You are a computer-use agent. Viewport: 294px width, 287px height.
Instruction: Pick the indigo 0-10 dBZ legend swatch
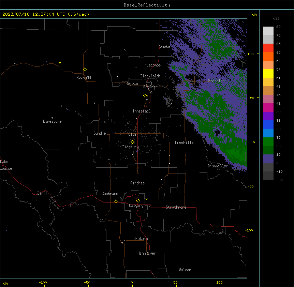(268, 159)
